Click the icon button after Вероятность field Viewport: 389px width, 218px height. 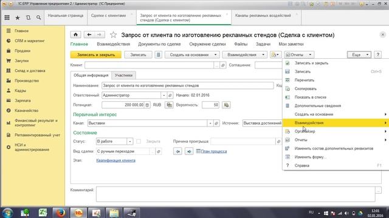(x=226, y=105)
